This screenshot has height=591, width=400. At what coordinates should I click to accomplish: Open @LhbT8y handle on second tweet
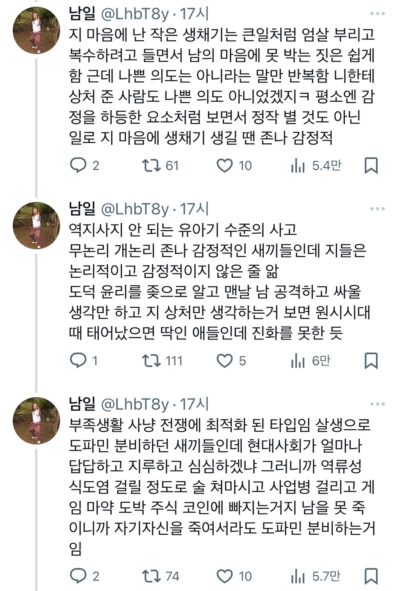pos(135,209)
